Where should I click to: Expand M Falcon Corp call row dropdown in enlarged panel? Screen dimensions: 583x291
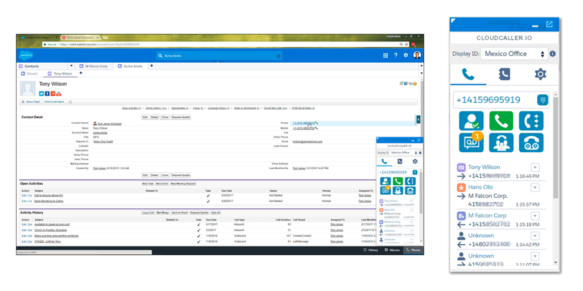tap(535, 215)
